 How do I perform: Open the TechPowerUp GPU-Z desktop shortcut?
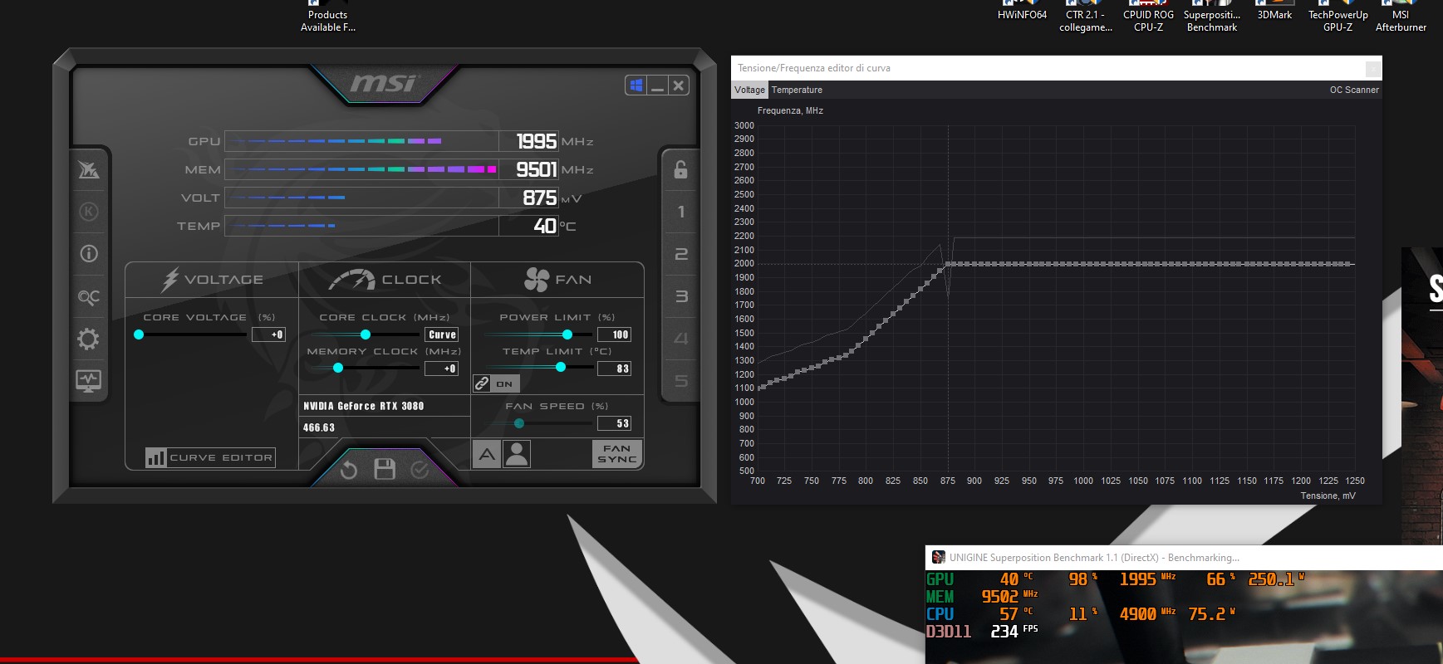(x=1337, y=17)
